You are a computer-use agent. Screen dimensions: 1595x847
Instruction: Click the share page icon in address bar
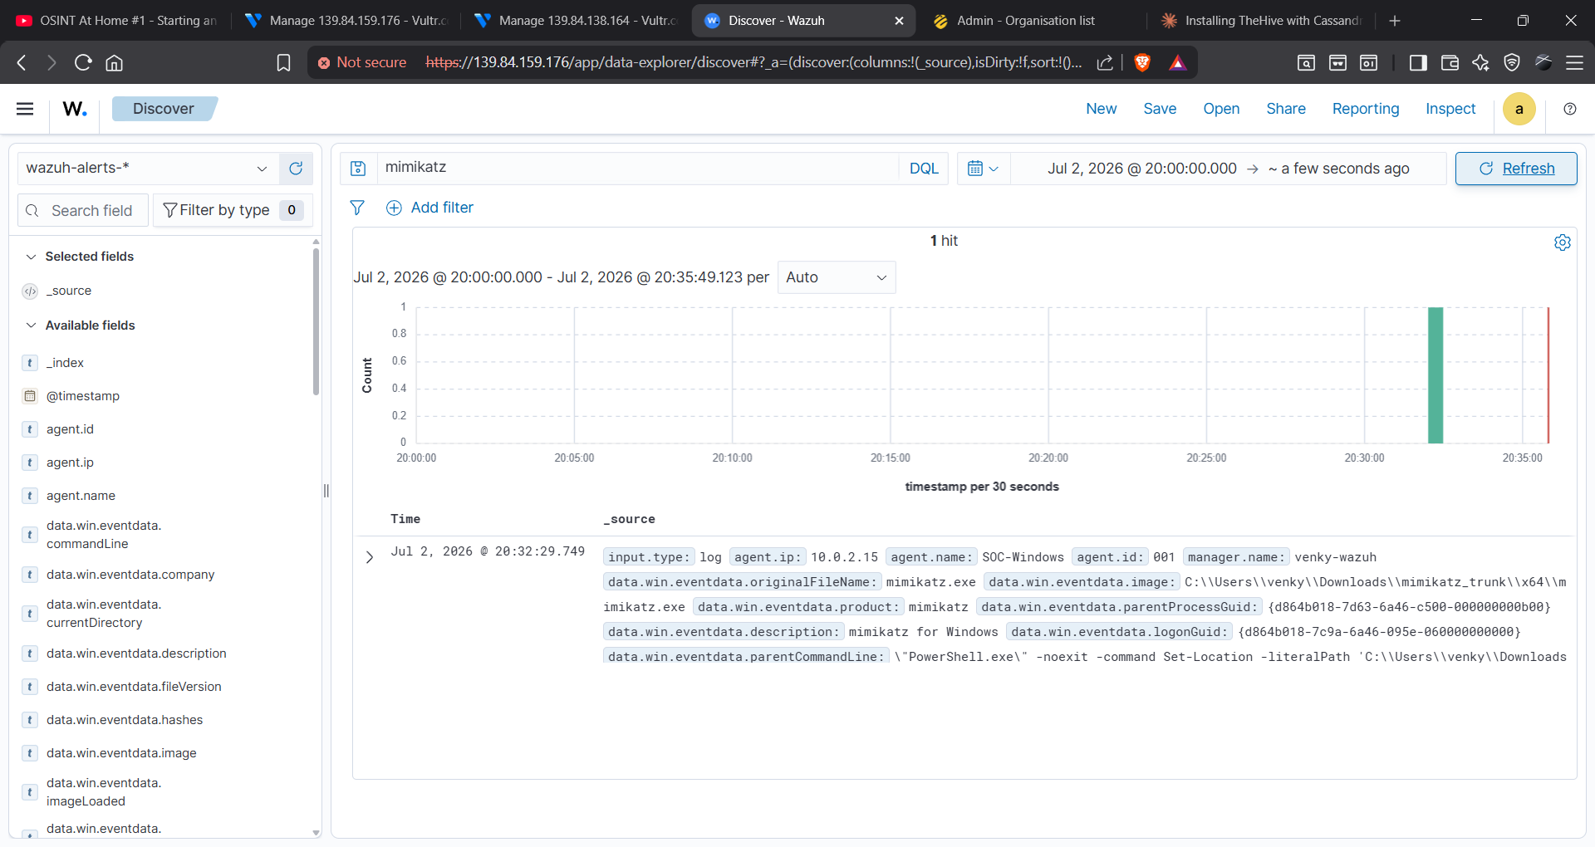pyautogui.click(x=1105, y=62)
